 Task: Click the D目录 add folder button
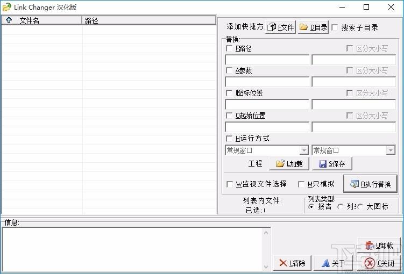tap(313, 27)
